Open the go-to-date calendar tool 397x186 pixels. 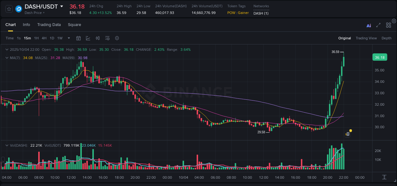(x=78, y=38)
